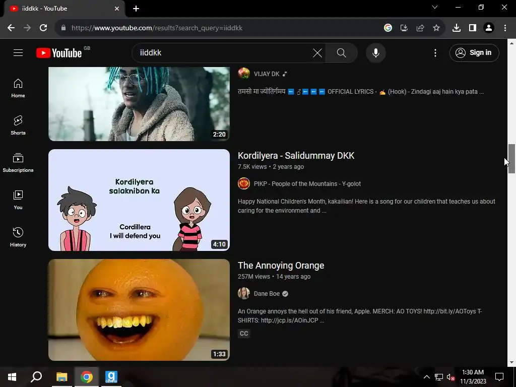
Task: Start voice search with microphone
Action: pyautogui.click(x=376, y=52)
